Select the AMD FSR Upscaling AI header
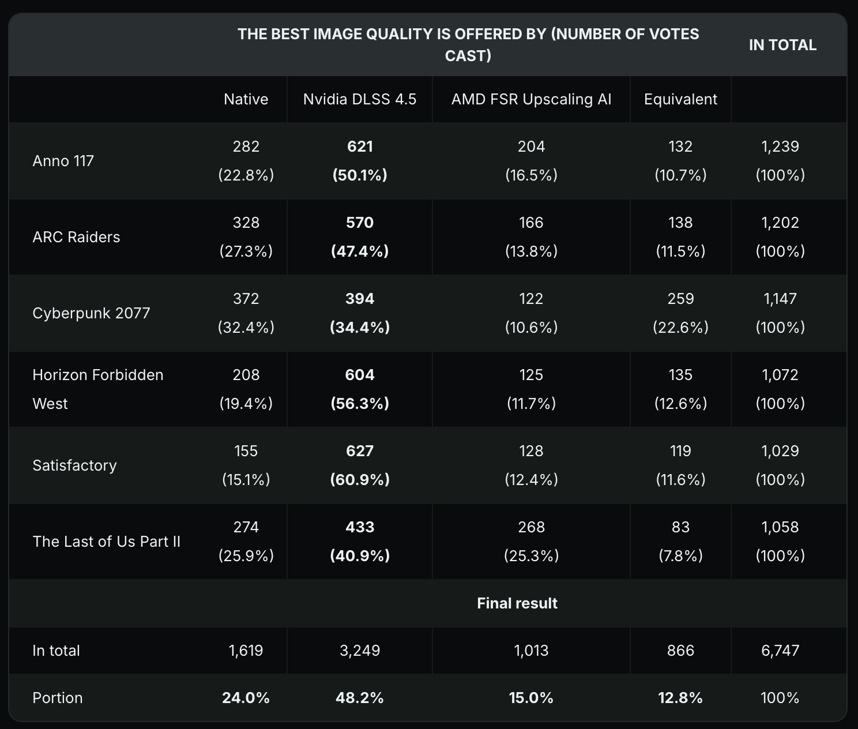Screen dimensions: 858x729 [x=531, y=99]
